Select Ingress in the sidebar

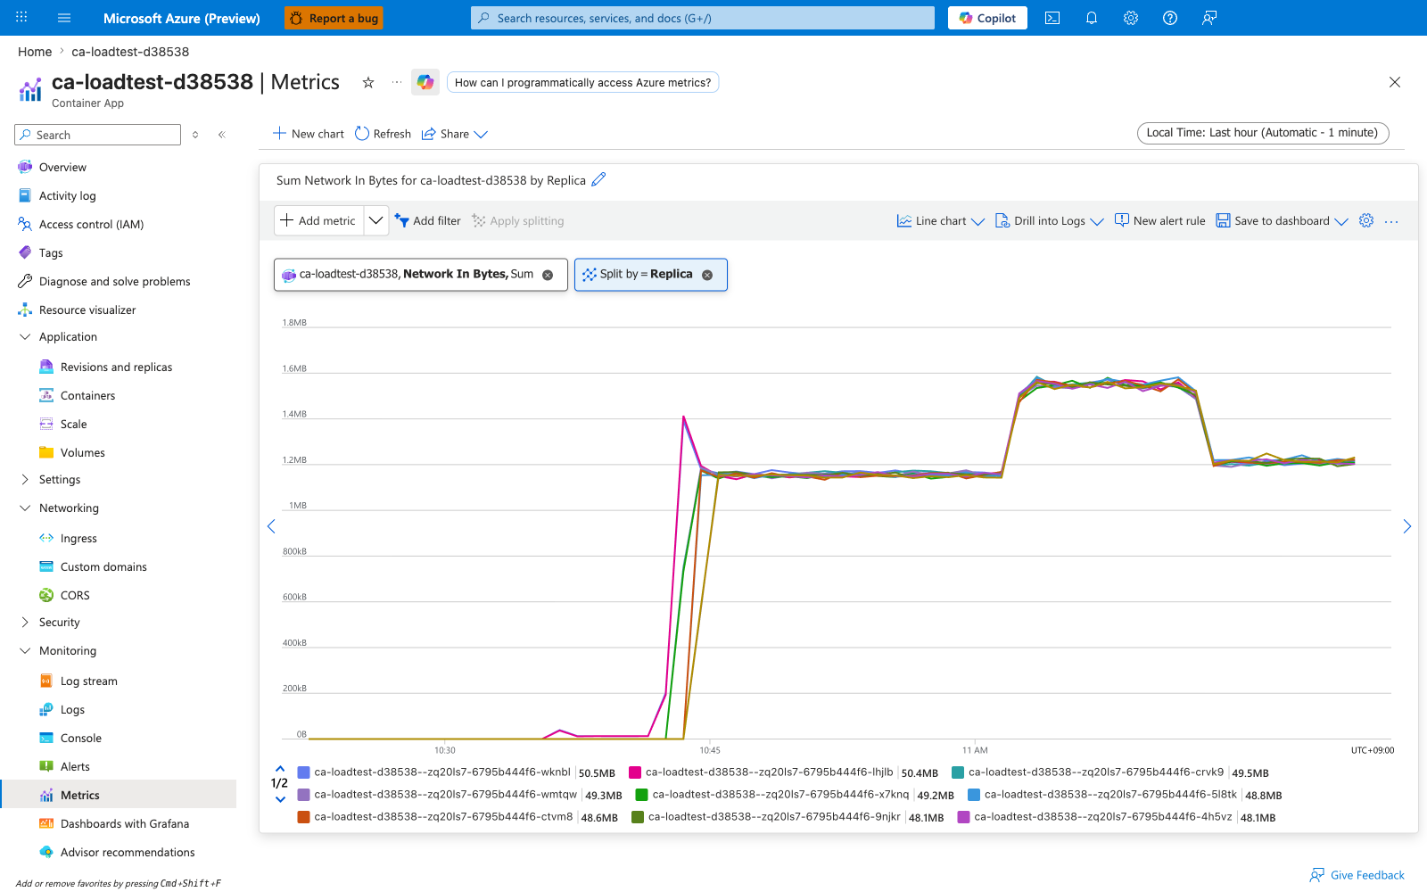point(78,539)
